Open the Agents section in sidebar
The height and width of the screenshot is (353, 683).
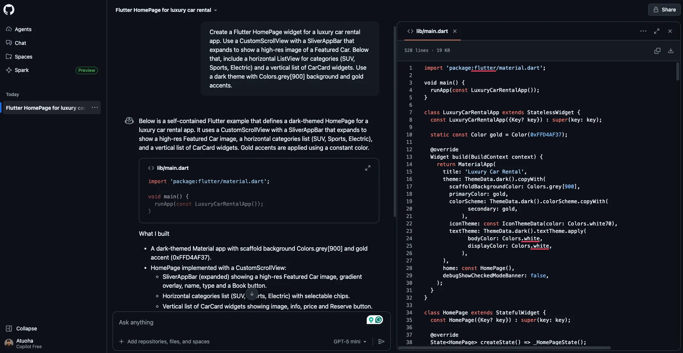coord(23,29)
